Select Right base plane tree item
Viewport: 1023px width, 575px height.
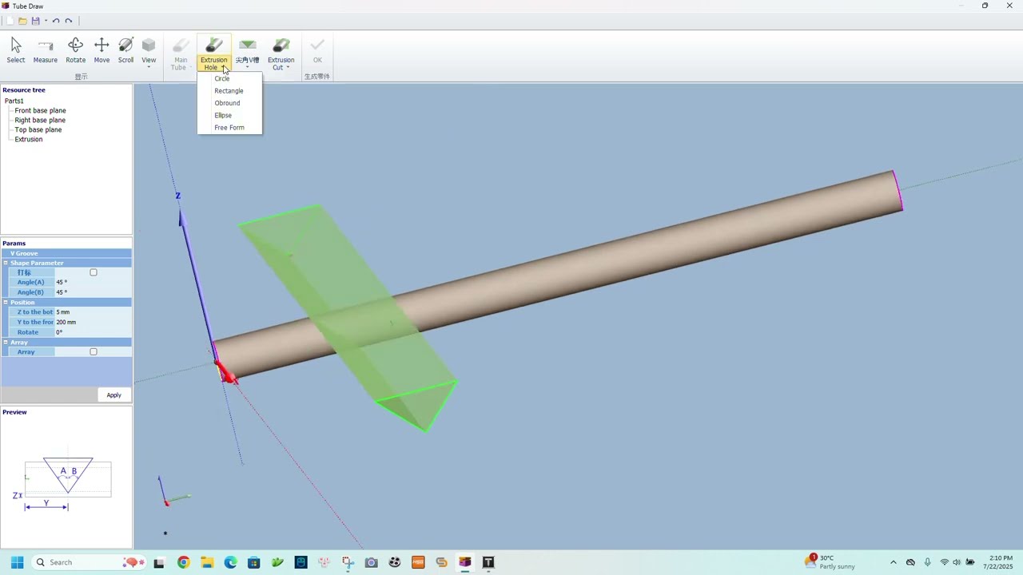tap(40, 120)
